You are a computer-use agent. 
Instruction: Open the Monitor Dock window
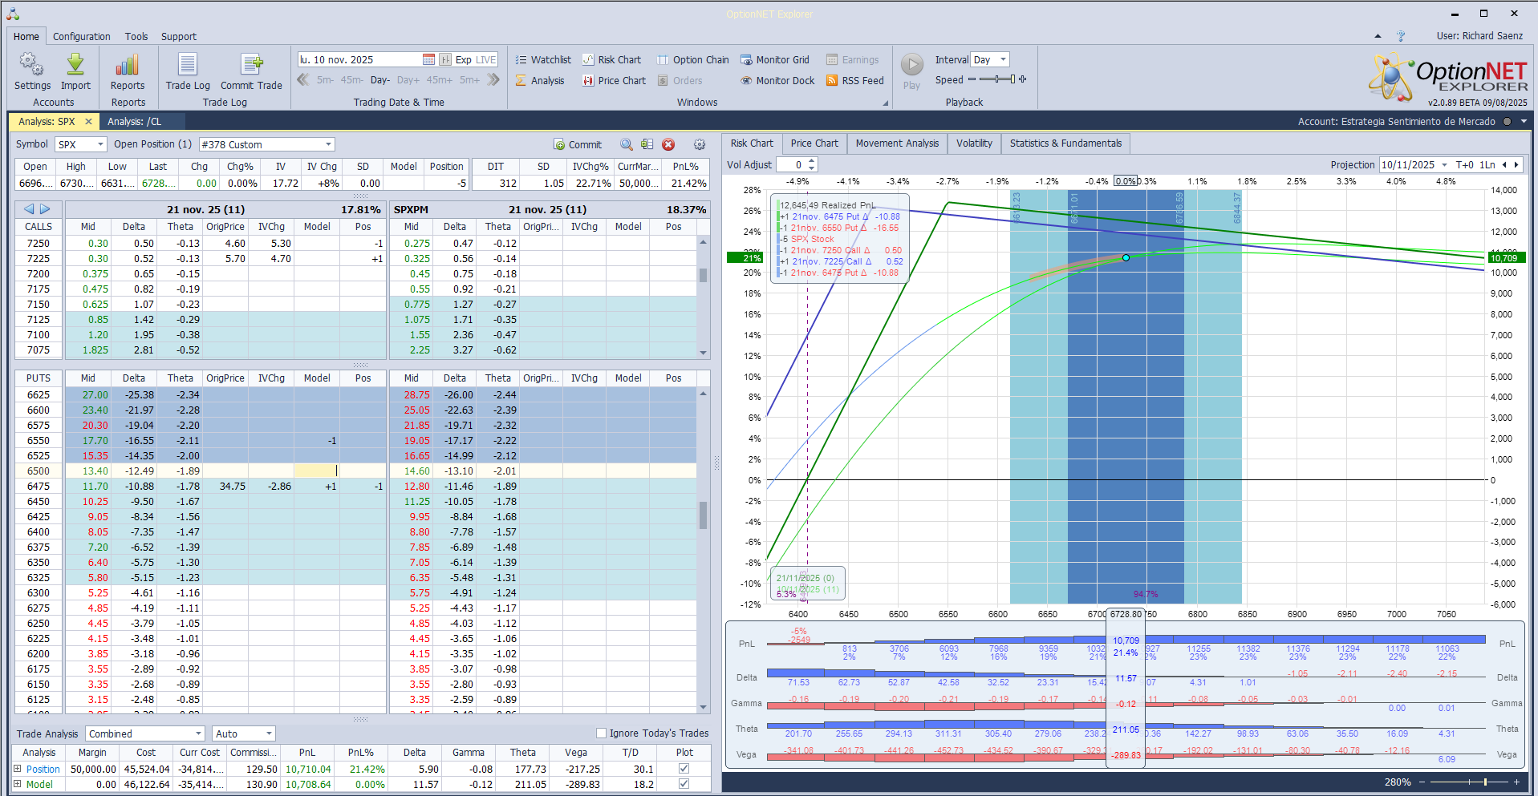pyautogui.click(x=777, y=80)
